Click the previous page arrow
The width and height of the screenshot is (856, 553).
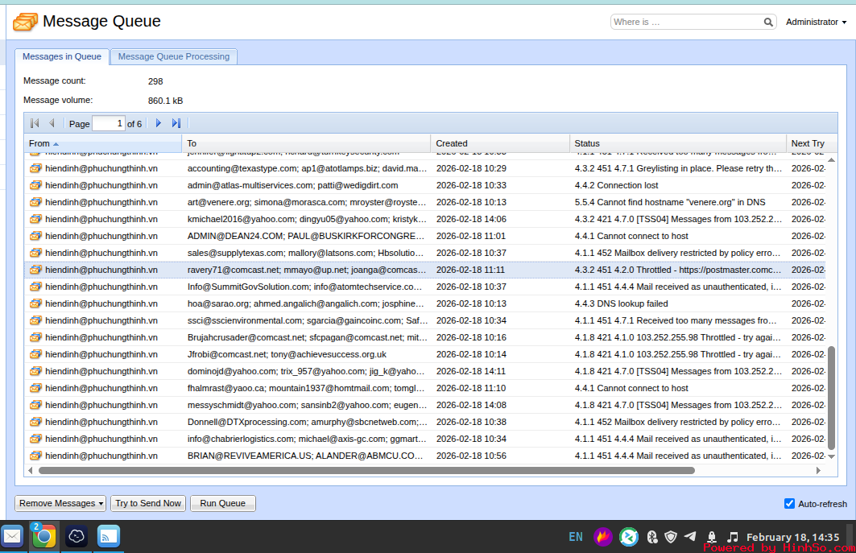[52, 123]
